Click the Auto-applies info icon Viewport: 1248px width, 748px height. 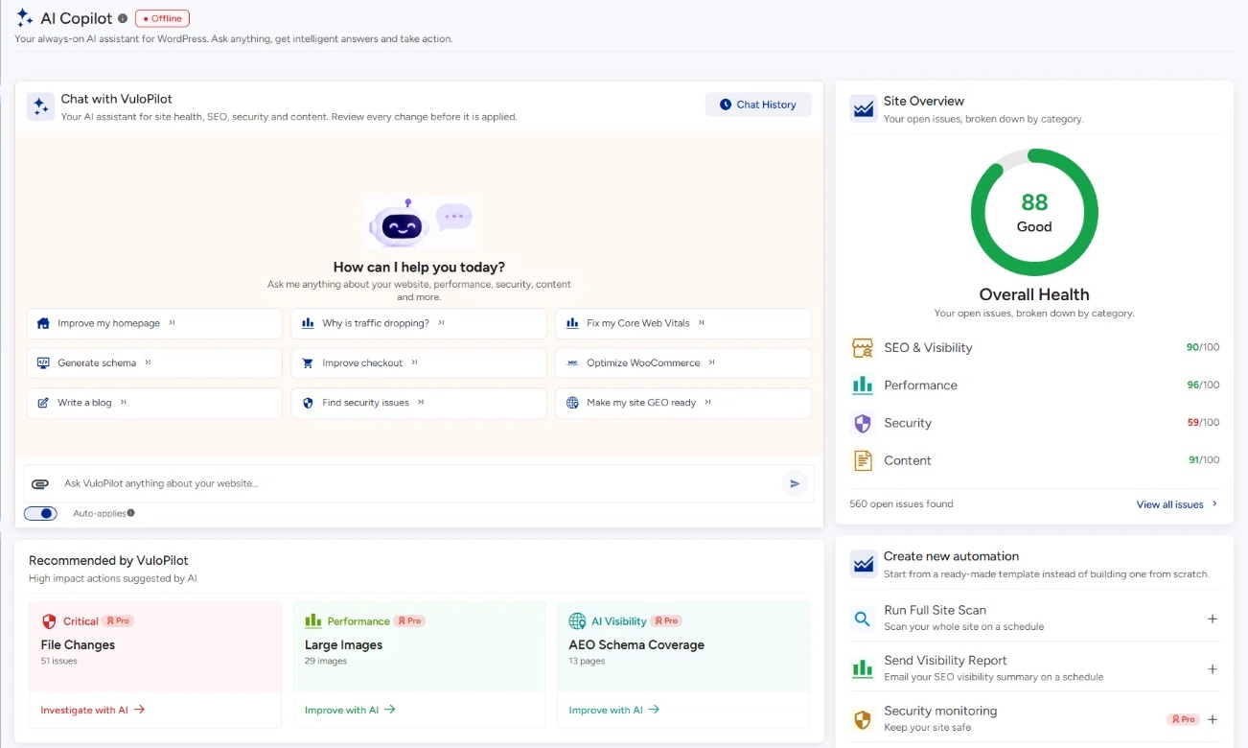coord(131,513)
